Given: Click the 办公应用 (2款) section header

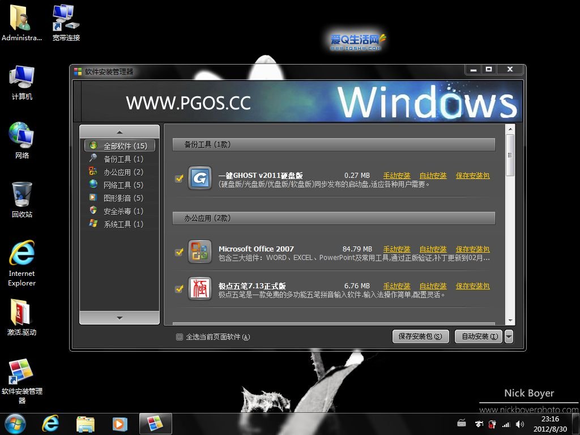Looking at the screenshot, I should click(334, 218).
